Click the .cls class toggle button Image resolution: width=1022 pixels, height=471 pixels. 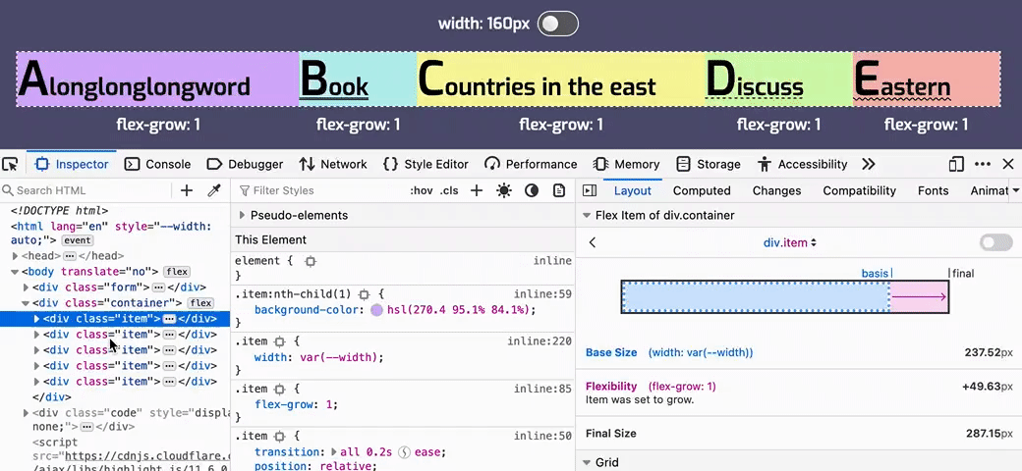pyautogui.click(x=449, y=190)
